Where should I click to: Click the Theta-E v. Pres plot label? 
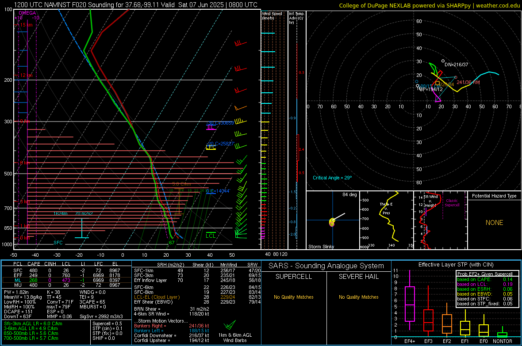coord(386,209)
